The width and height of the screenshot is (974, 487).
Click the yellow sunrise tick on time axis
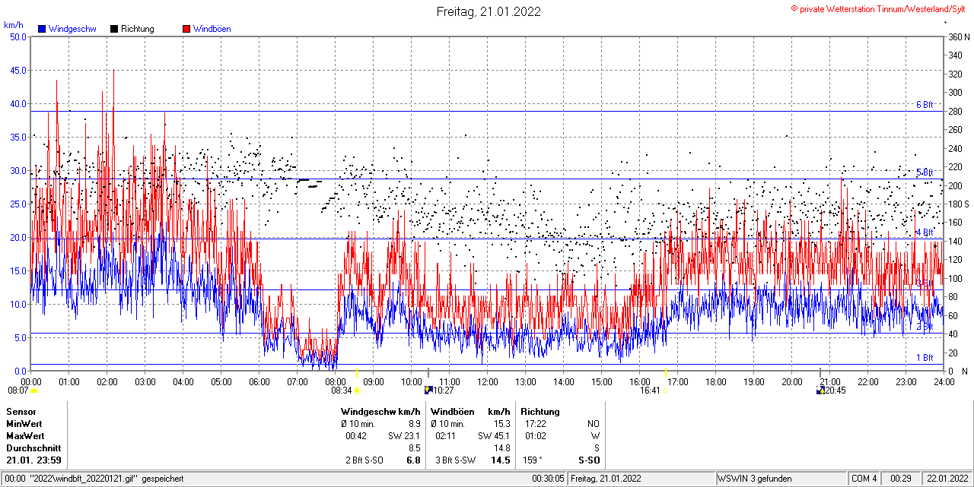tap(356, 372)
